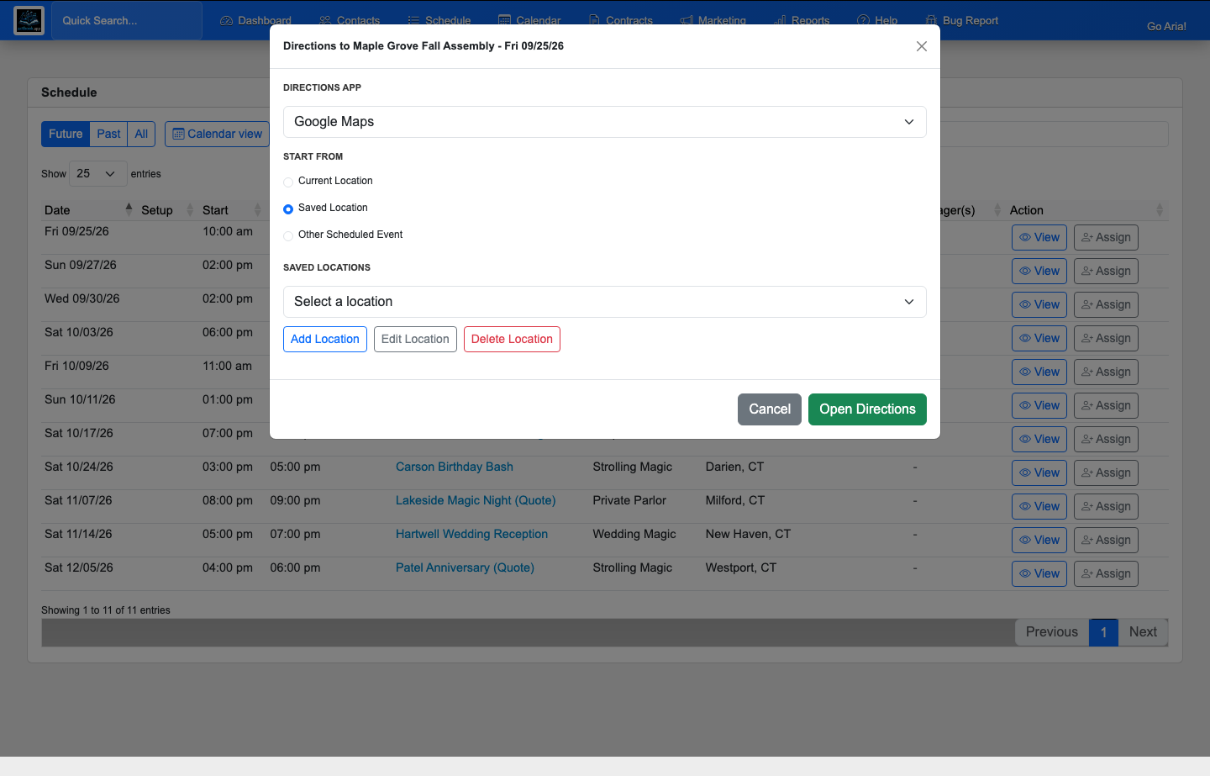The width and height of the screenshot is (1210, 776).
Task: Expand the Select a location dropdown
Action: pyautogui.click(x=605, y=302)
